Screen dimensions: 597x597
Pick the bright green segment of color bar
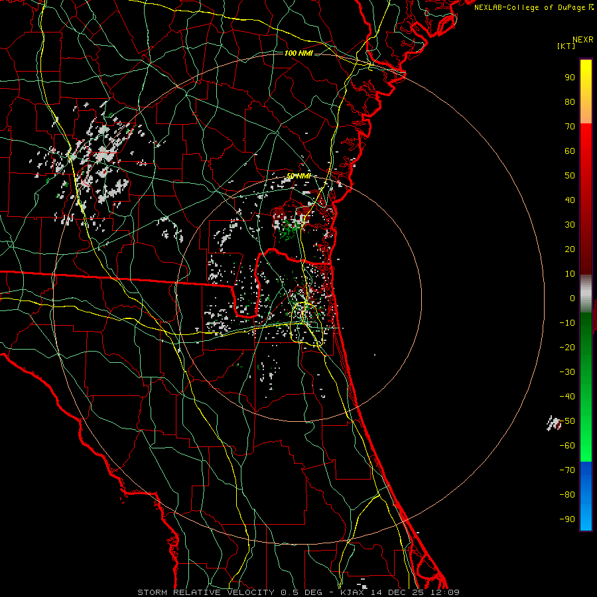(x=586, y=427)
